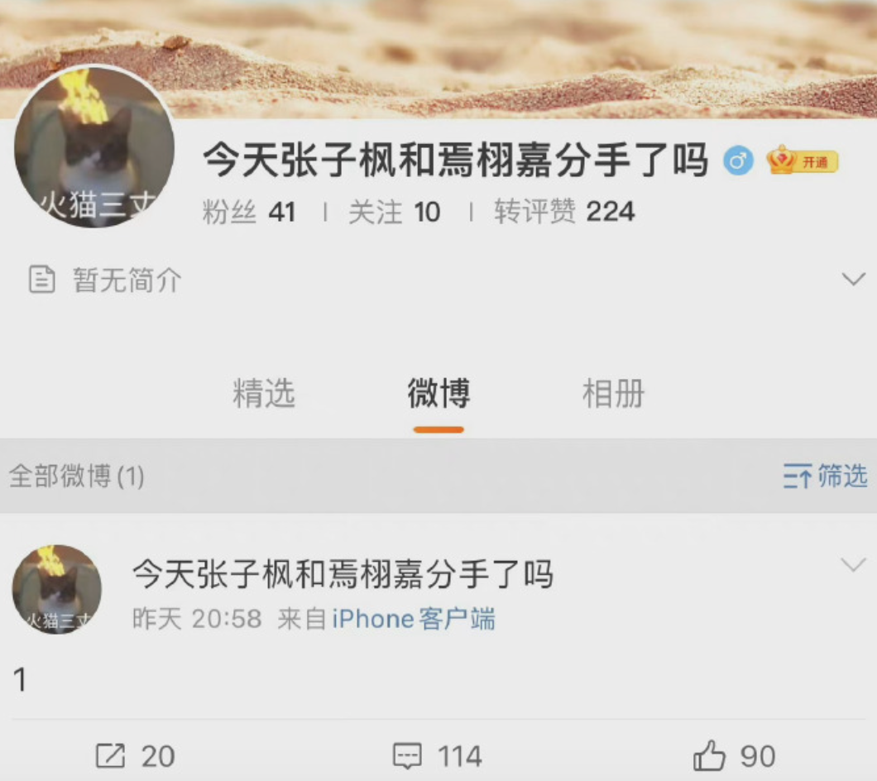
Task: Tap the blue male gender badge
Action: [x=738, y=161]
